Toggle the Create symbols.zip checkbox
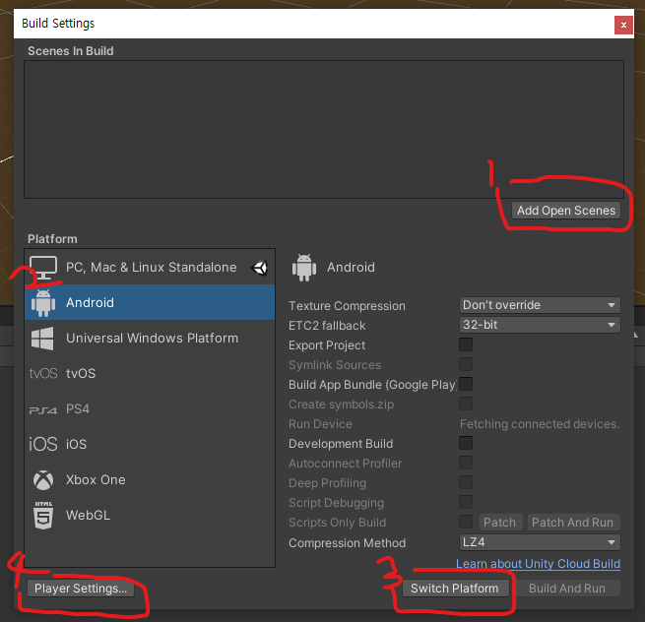Screen dimensions: 645x622 466,404
